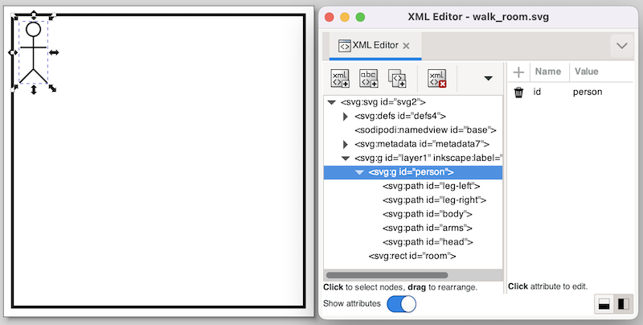Click the new element node icon
Image resolution: width=643 pixels, height=325 pixels.
[x=340, y=78]
